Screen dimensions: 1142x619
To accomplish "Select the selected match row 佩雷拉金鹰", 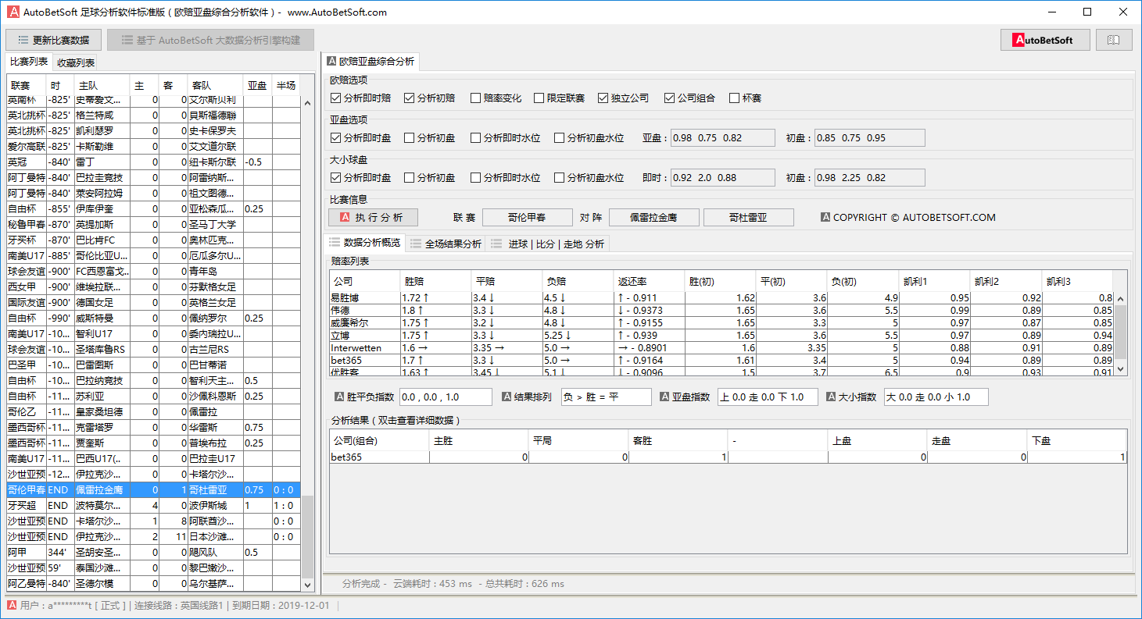I will 152,490.
